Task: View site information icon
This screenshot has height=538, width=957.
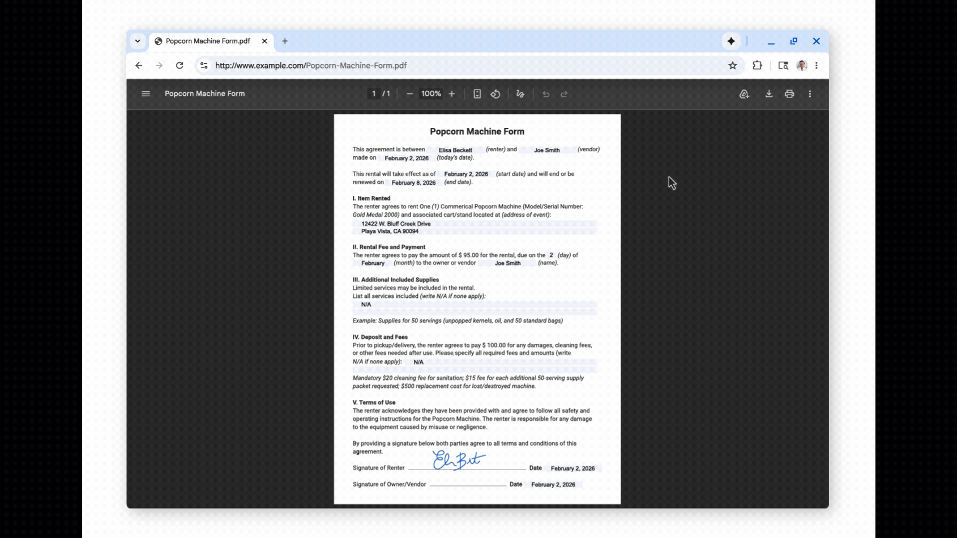Action: [204, 66]
